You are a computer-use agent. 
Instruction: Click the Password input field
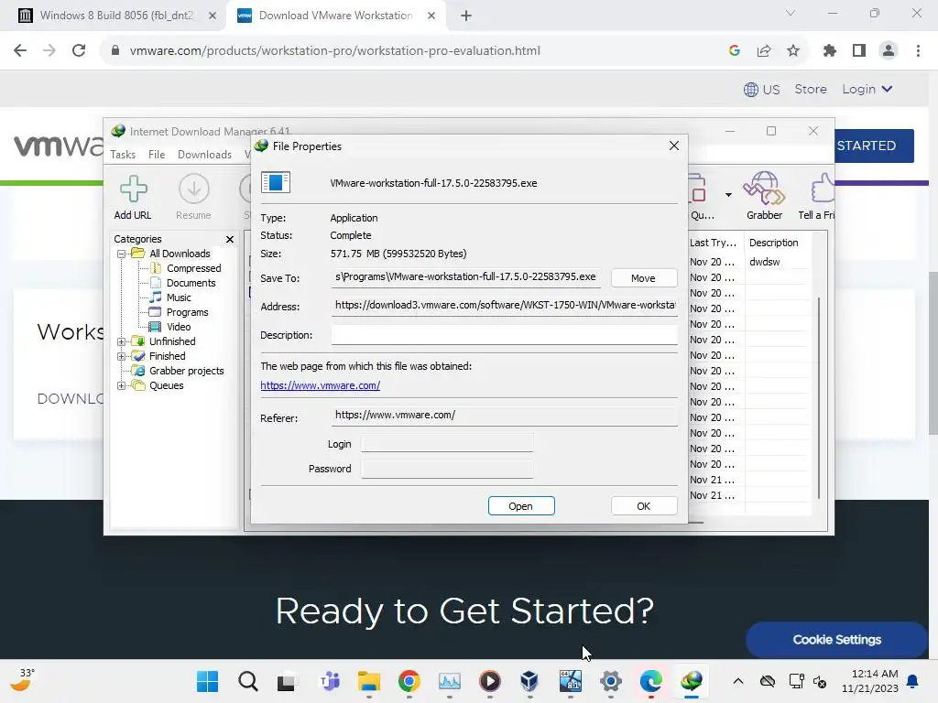coord(447,469)
